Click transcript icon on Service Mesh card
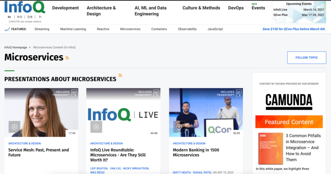The height and width of the screenshot is (174, 331). 74,93
